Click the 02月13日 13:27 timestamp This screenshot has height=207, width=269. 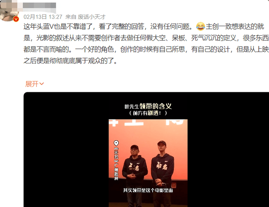[x=43, y=17]
